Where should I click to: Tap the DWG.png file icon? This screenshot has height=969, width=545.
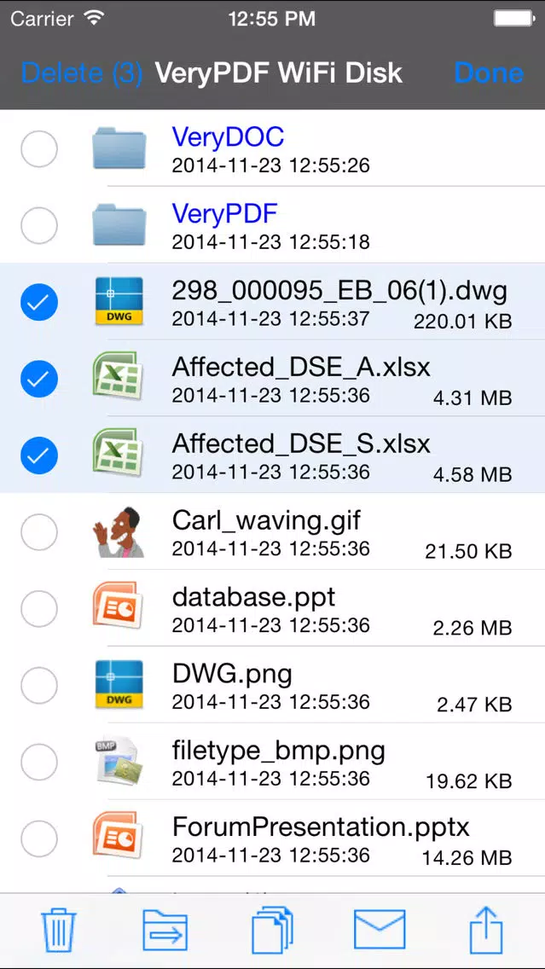point(119,686)
